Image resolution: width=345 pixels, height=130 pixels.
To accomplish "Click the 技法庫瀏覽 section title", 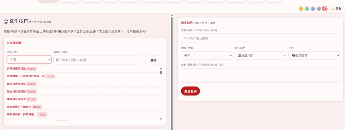I will (14, 43).
